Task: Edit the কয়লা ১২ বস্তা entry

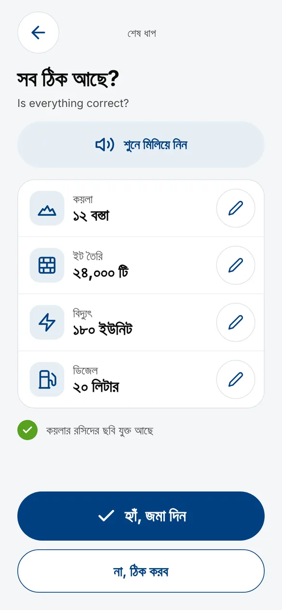Action: (236, 208)
